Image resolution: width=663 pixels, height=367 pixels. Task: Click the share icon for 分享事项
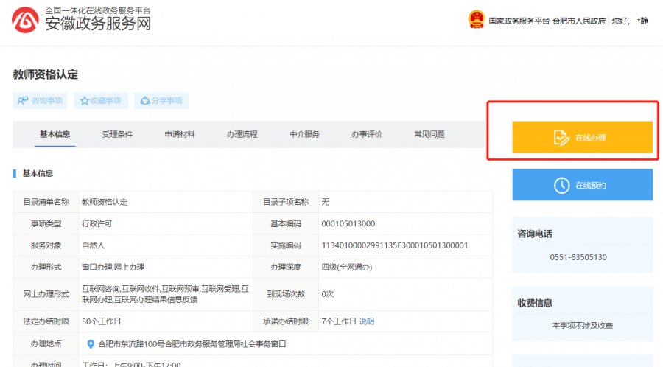point(145,101)
